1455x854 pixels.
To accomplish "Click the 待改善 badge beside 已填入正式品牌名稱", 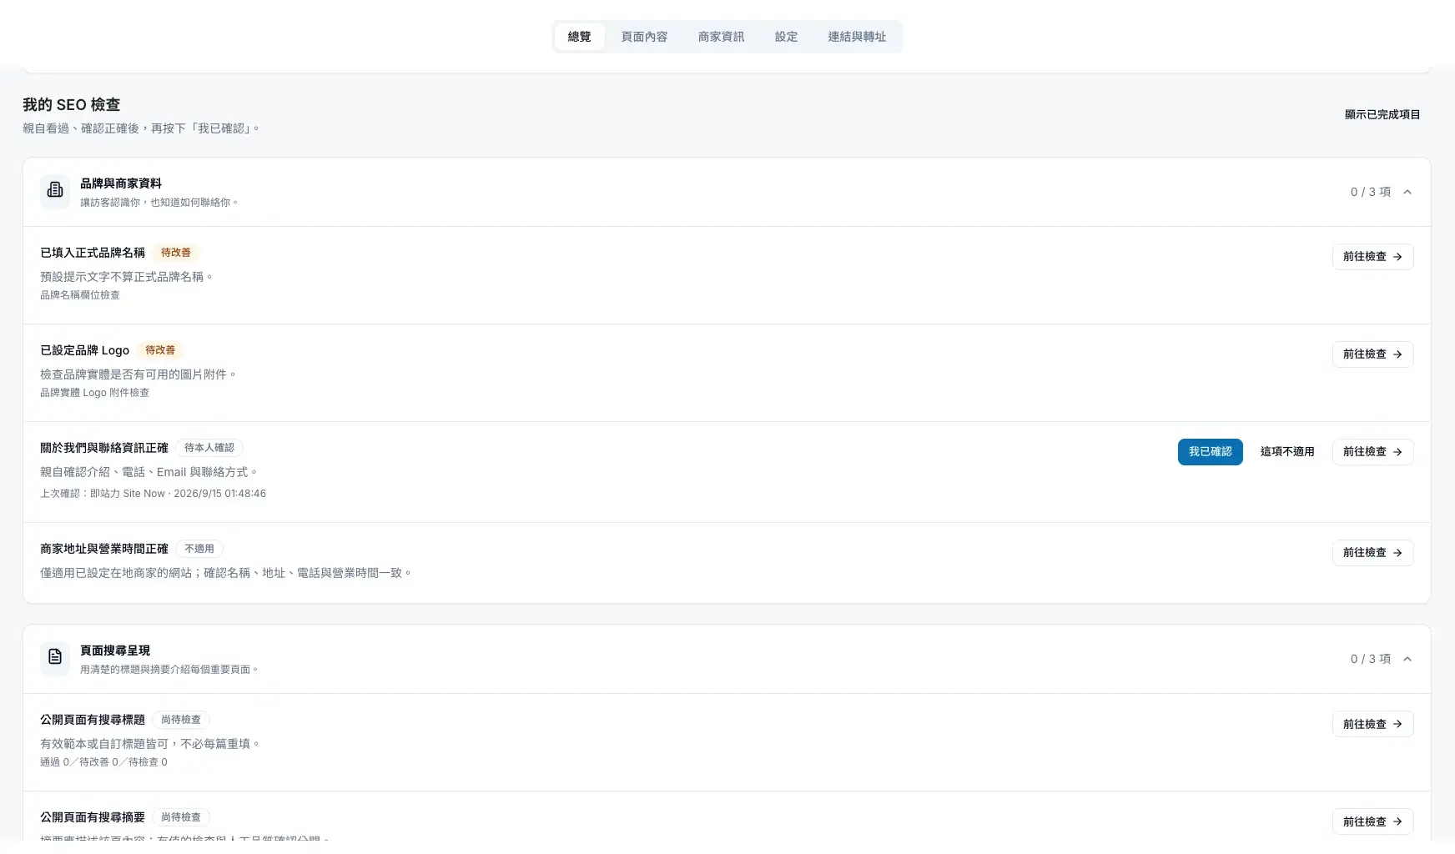I will point(176,253).
